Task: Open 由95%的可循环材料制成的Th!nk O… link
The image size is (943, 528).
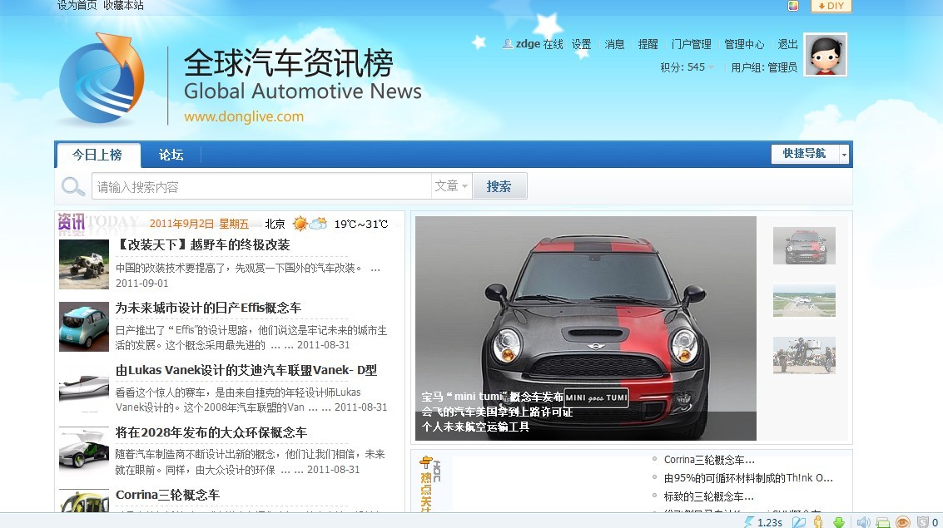Action: 748,478
